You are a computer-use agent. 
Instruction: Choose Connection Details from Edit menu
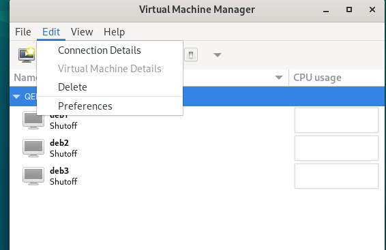(110, 50)
